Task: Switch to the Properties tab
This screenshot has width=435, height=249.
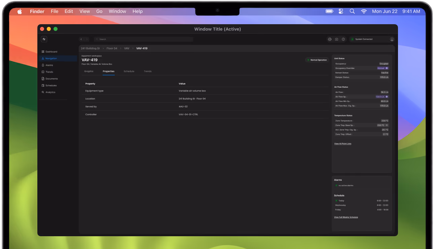Action: pos(109,71)
